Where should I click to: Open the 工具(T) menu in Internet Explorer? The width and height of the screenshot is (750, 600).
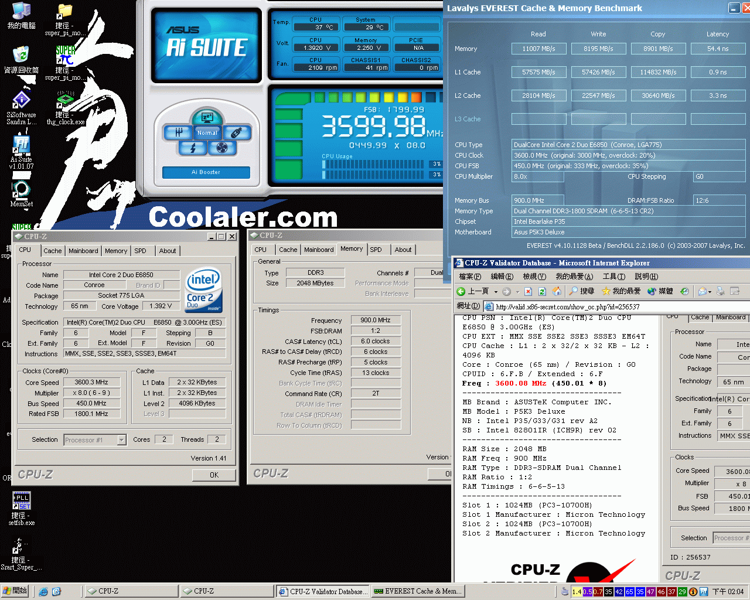tap(613, 276)
